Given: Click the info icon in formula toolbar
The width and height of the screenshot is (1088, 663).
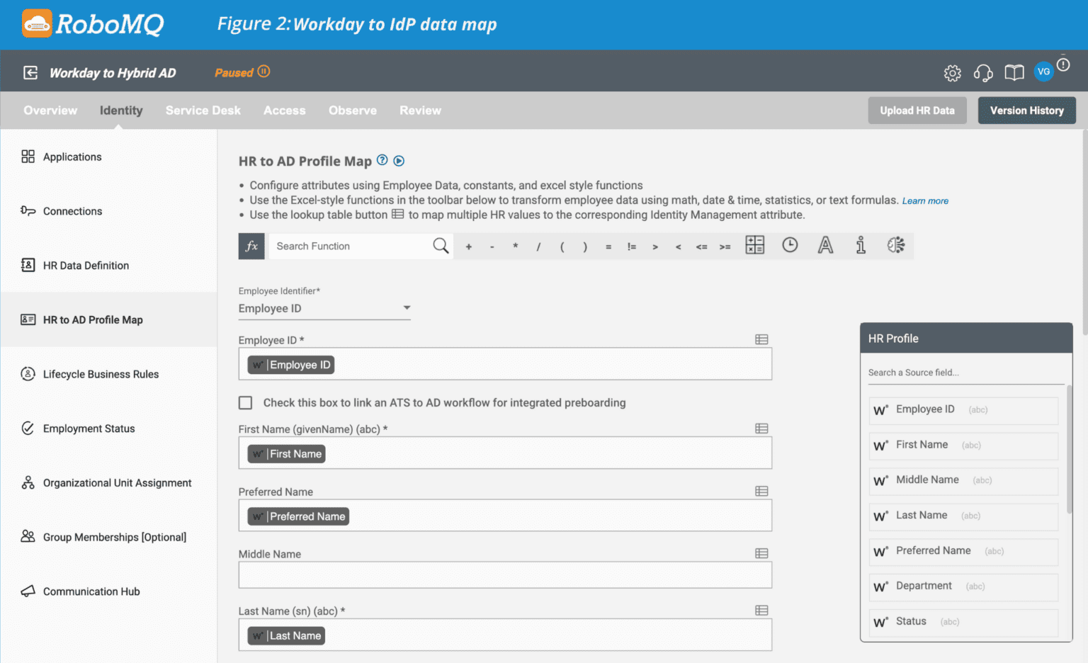Looking at the screenshot, I should coord(860,245).
